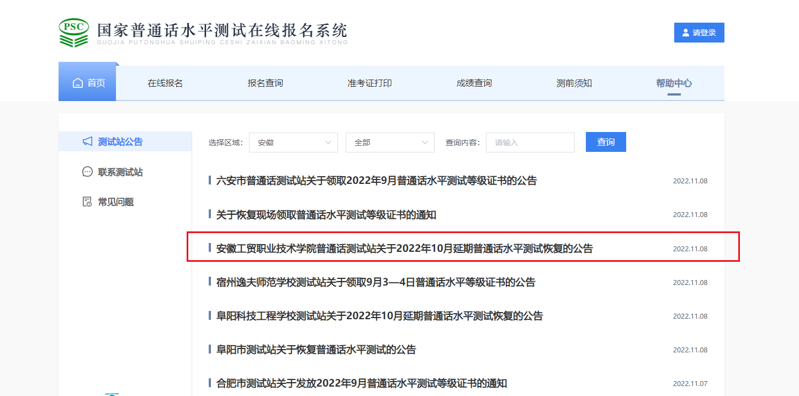Switch to 准考证打印 tab
Screen dimensions: 799x396
(x=369, y=83)
